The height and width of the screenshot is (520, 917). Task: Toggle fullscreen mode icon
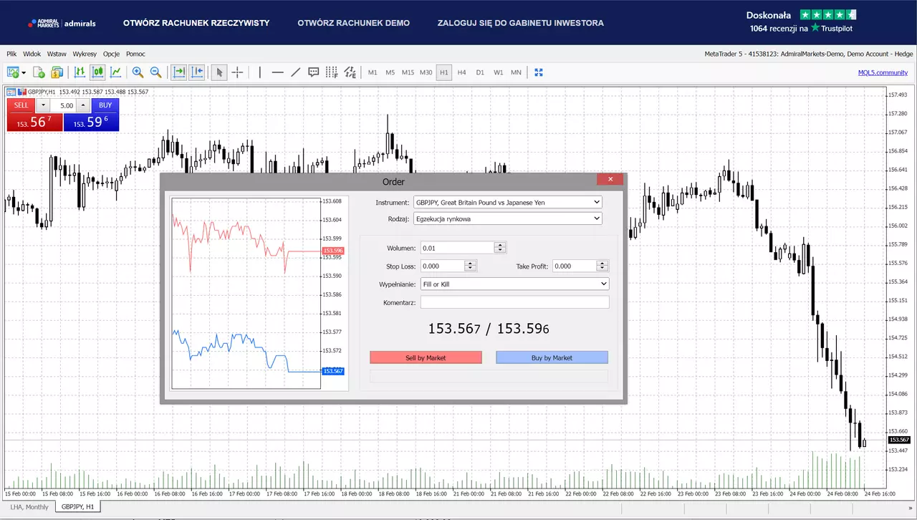tap(539, 72)
